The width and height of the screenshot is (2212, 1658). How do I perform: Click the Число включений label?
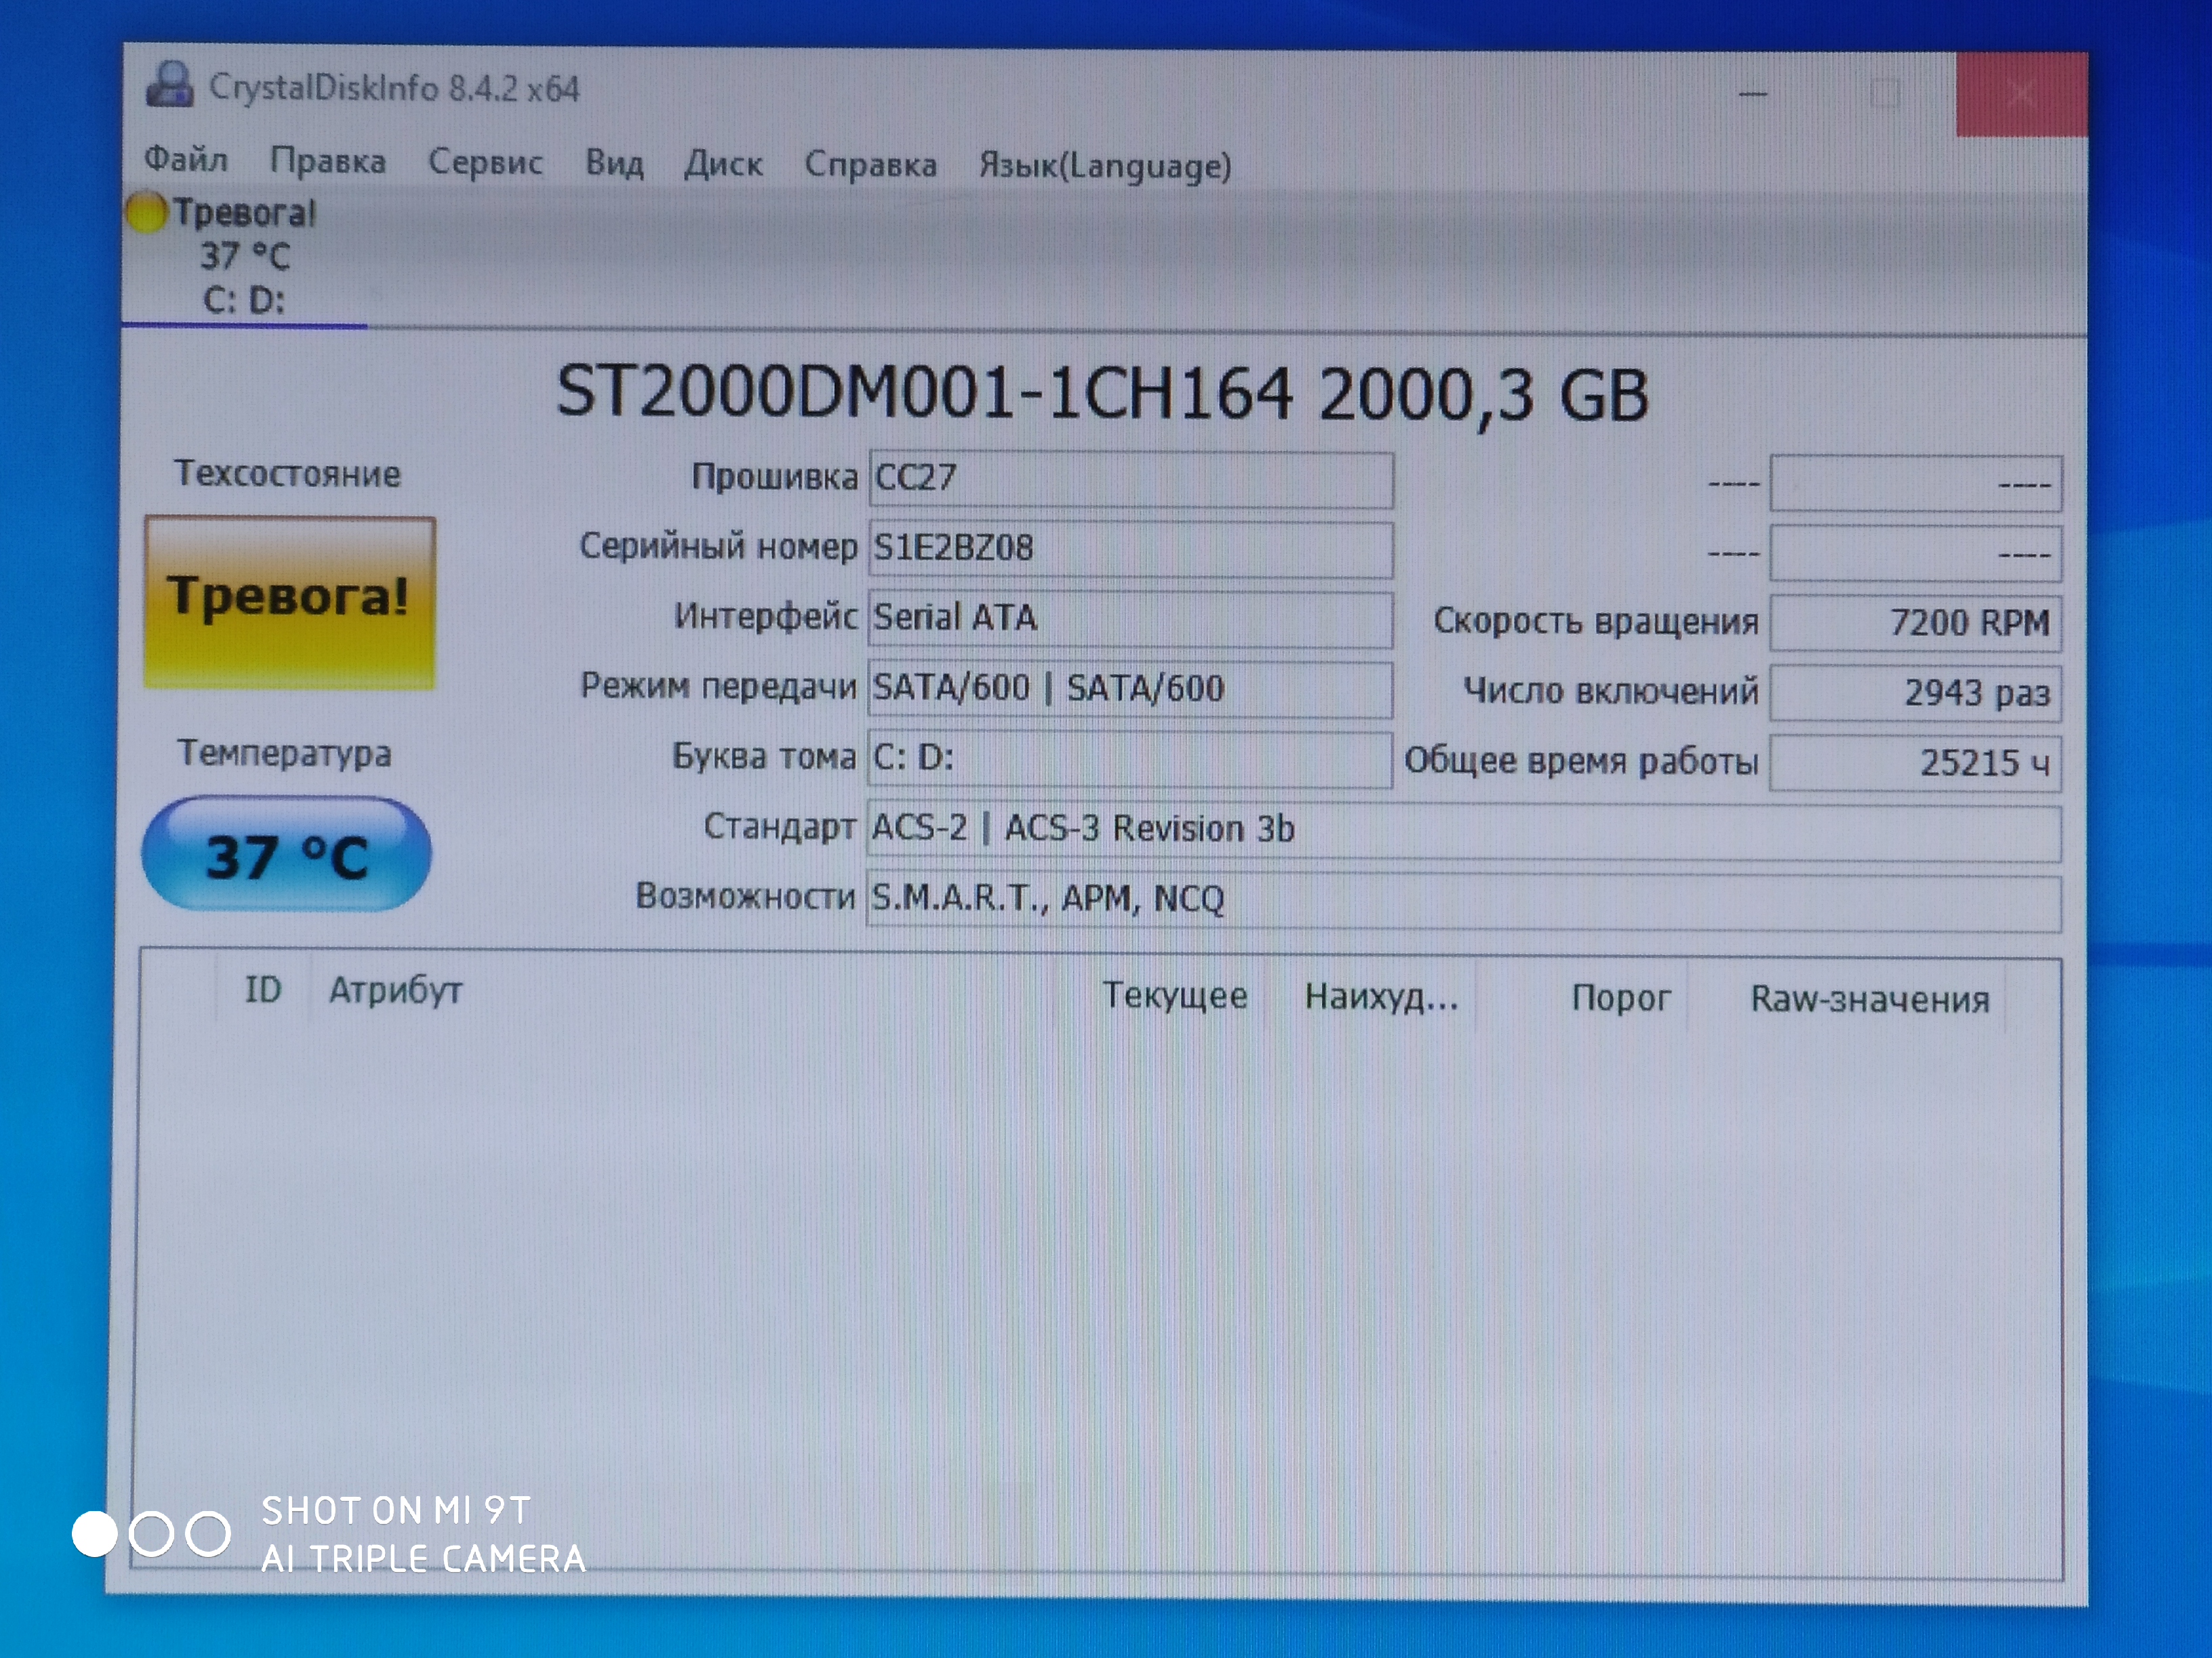tap(1611, 691)
